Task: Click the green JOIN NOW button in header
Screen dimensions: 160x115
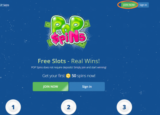Action: (129, 5)
